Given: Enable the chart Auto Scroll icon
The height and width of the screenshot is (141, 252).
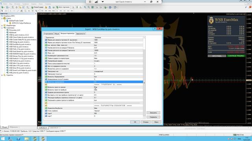Looking at the screenshot, I should [x=97, y=7].
